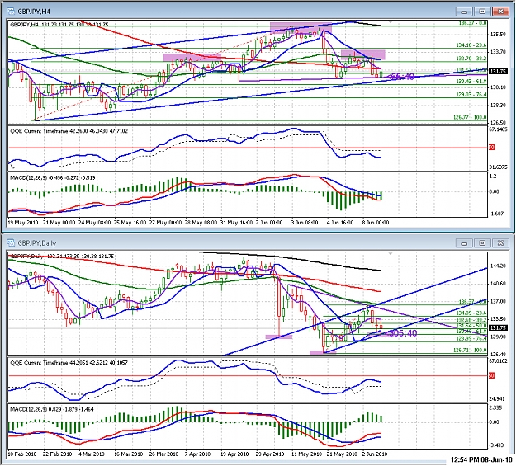The width and height of the screenshot is (516, 466).
Task: Restore down the GBPJPY,H4 chart window
Action: [482, 12]
